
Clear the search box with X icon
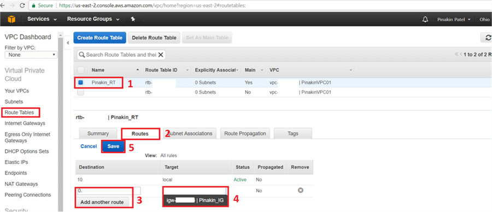point(160,55)
